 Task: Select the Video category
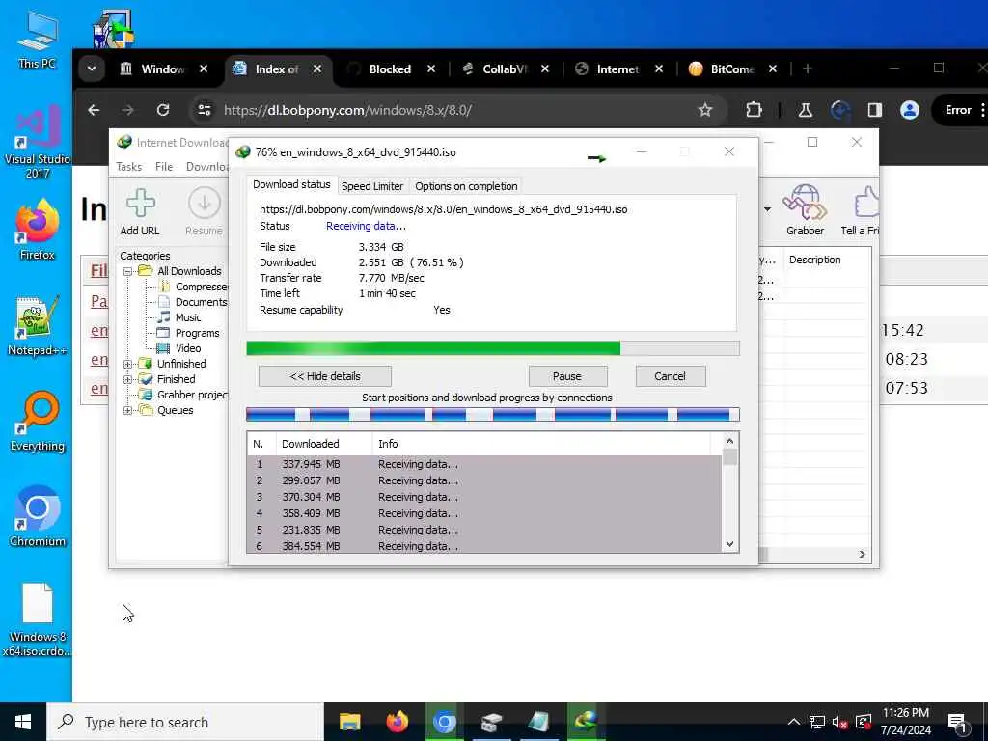tap(188, 348)
